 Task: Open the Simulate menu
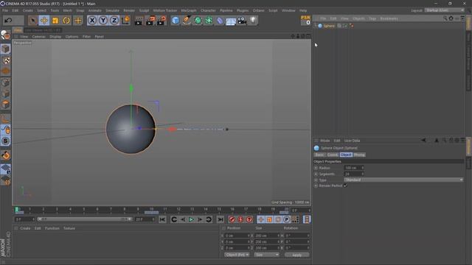[112, 10]
